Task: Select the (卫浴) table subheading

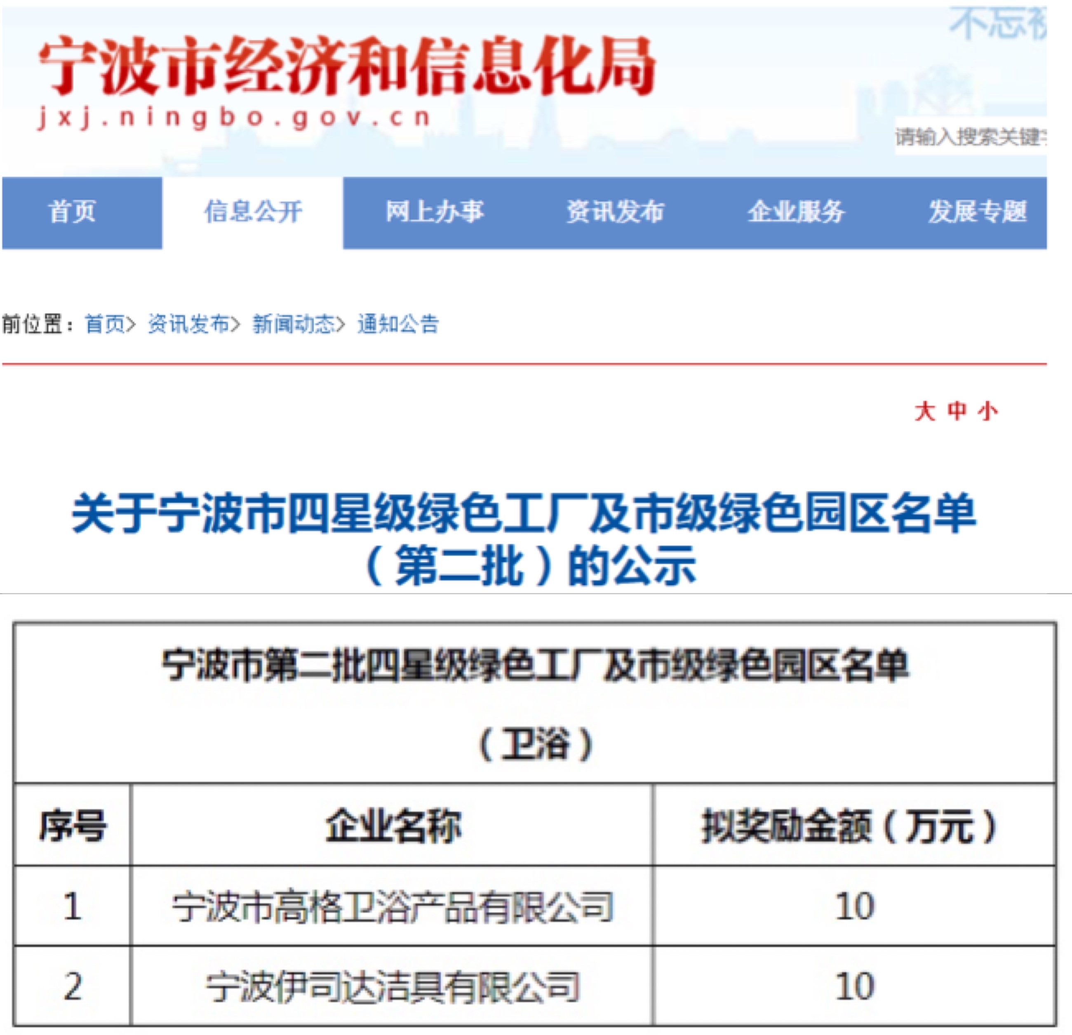Action: tap(536, 744)
